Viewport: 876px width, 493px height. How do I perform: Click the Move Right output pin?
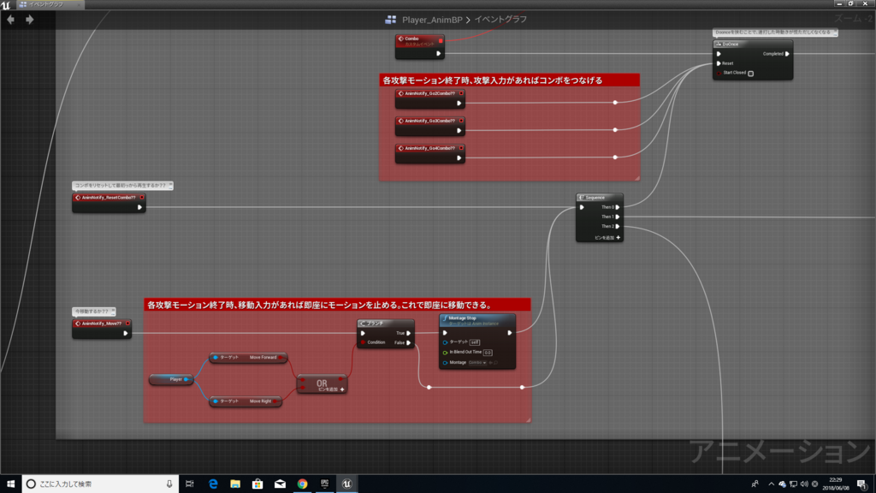pyautogui.click(x=276, y=401)
